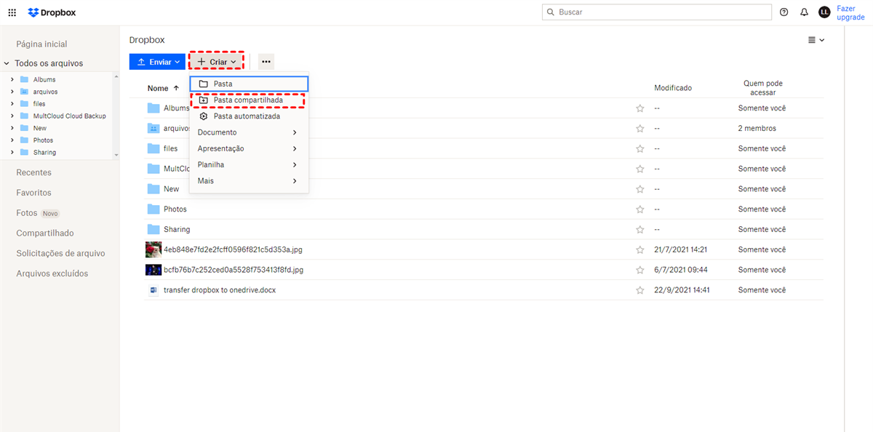Click the Buscar search field
The image size is (873, 432).
pyautogui.click(x=657, y=12)
